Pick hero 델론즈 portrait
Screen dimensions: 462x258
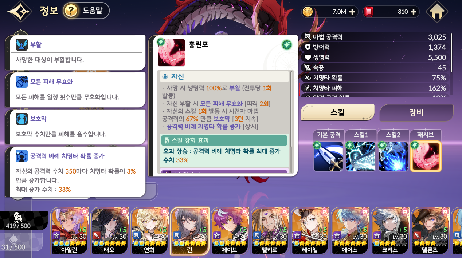tap(431, 231)
